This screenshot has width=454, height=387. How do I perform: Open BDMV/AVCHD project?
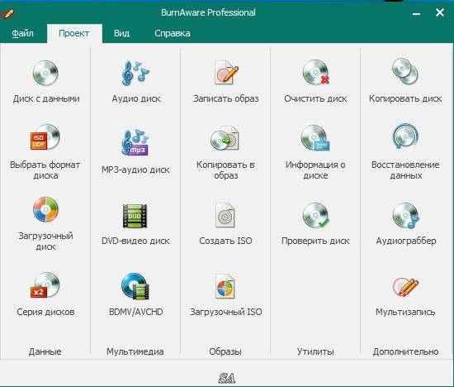point(136,294)
